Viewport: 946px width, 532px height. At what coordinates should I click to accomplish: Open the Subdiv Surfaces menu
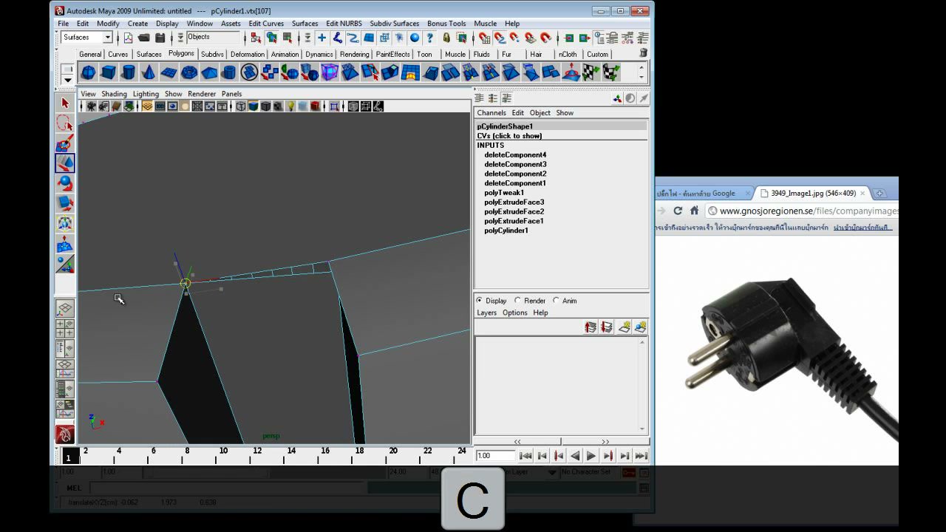(x=395, y=24)
